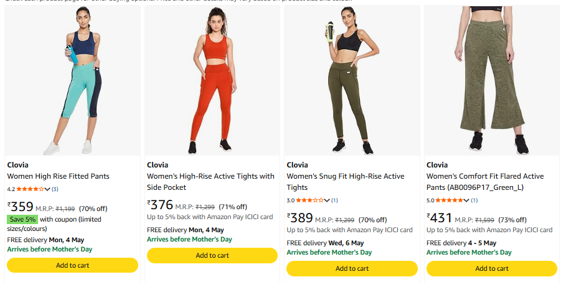Open "Women High Rise Fitted Pants" title link
The image size is (561, 282).
58,176
